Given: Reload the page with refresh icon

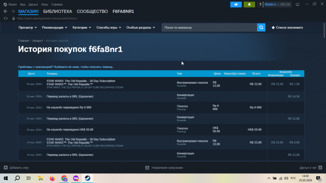Looking at the screenshot, I should [x=6, y=18].
